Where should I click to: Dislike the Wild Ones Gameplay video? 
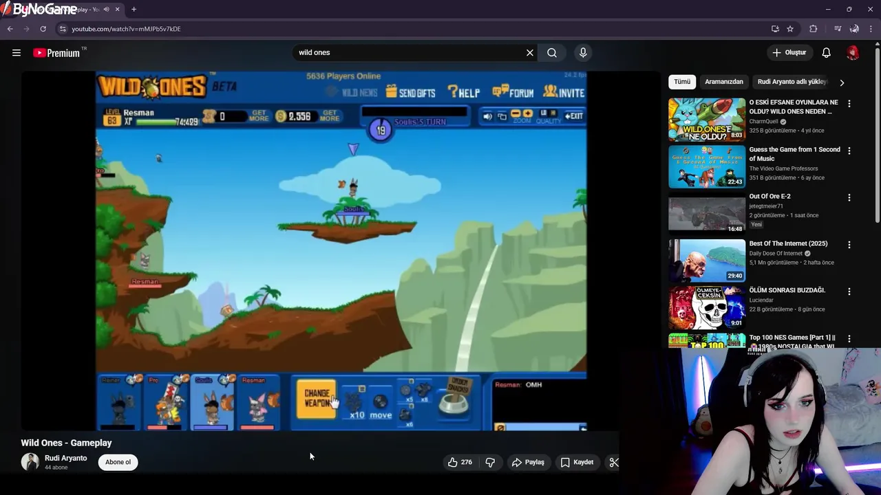(x=490, y=462)
